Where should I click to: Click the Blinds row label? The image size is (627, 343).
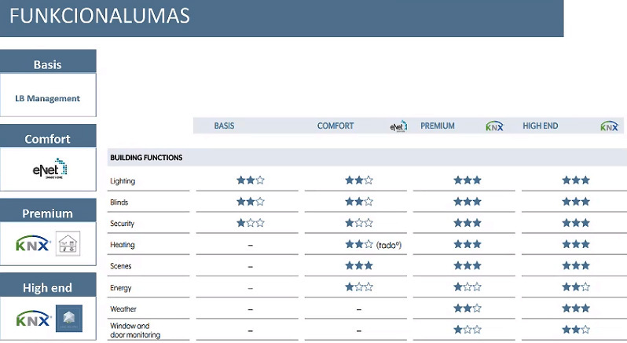[x=119, y=202]
